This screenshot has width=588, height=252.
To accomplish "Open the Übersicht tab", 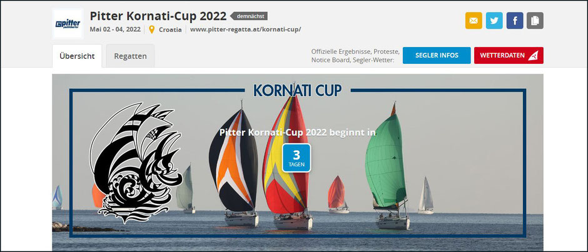I will (x=77, y=56).
